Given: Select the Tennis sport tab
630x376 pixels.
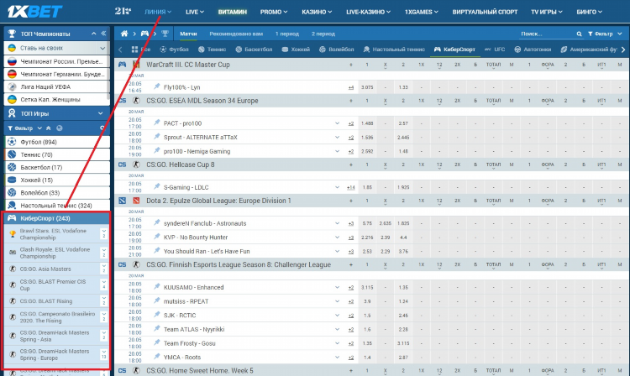Looking at the screenshot, I should point(213,50).
